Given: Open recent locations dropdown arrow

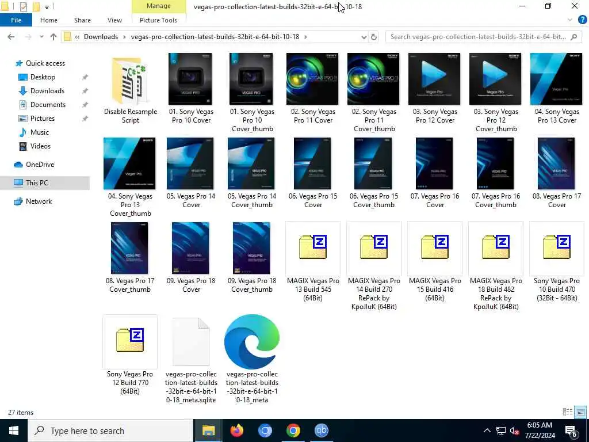Looking at the screenshot, I should pyautogui.click(x=41, y=37).
